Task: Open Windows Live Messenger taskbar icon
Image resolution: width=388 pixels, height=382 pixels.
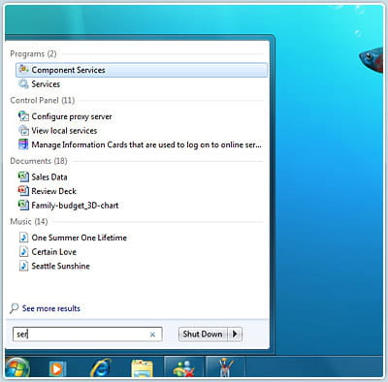Action: point(184,368)
